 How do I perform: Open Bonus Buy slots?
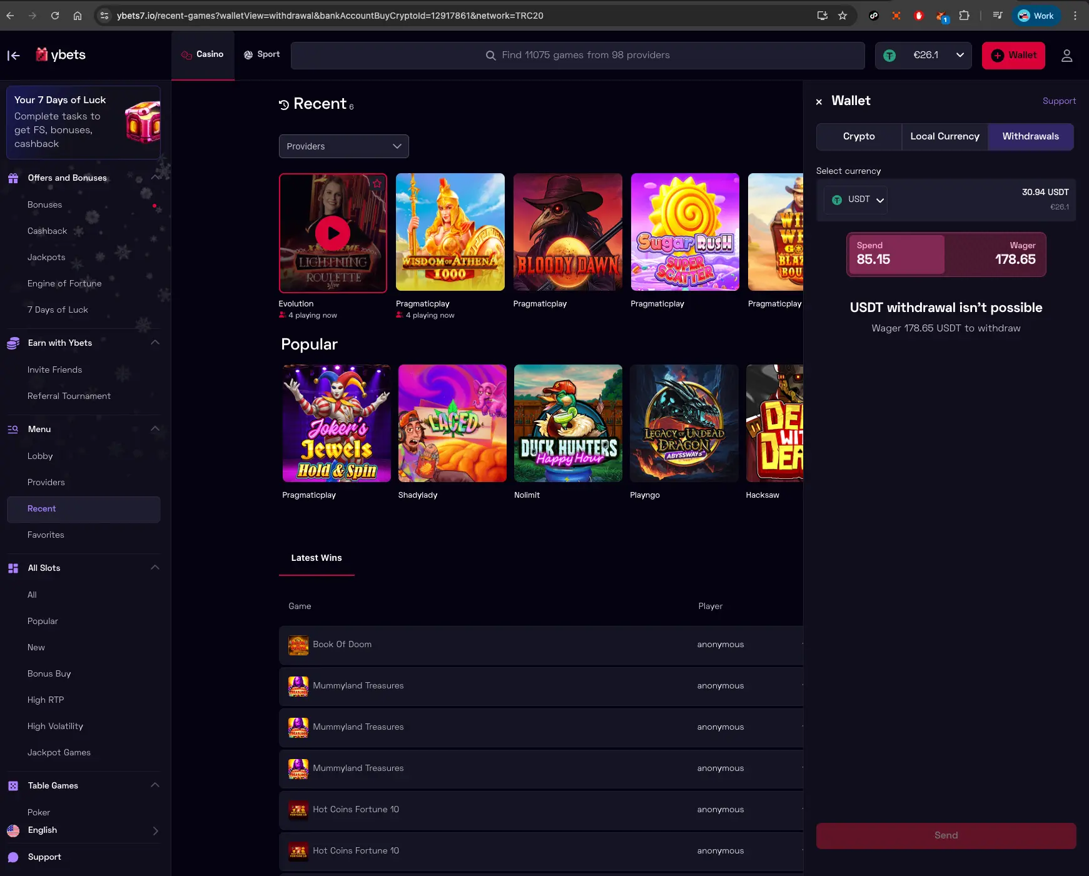(x=49, y=674)
